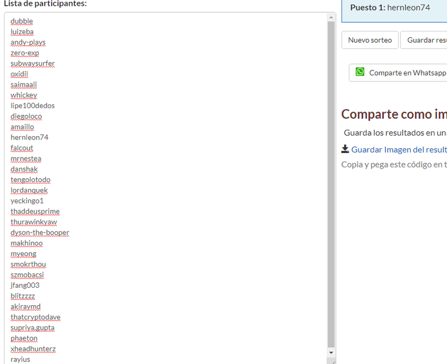Click the participant name diegoloco
Screen dimensions: 447x364
pyautogui.click(x=26, y=116)
